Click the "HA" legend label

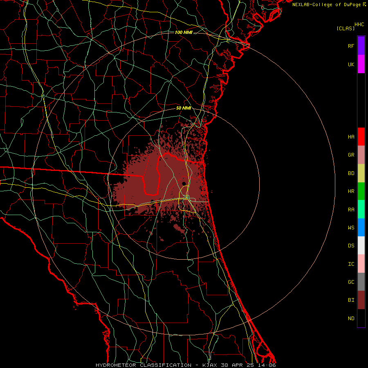click(x=351, y=137)
